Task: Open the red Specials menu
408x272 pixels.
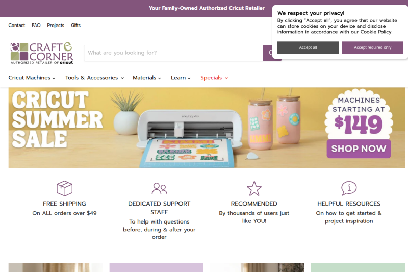Action: pos(214,78)
